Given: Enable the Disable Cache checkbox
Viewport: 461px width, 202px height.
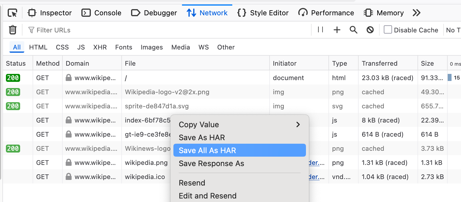Looking at the screenshot, I should [388, 30].
